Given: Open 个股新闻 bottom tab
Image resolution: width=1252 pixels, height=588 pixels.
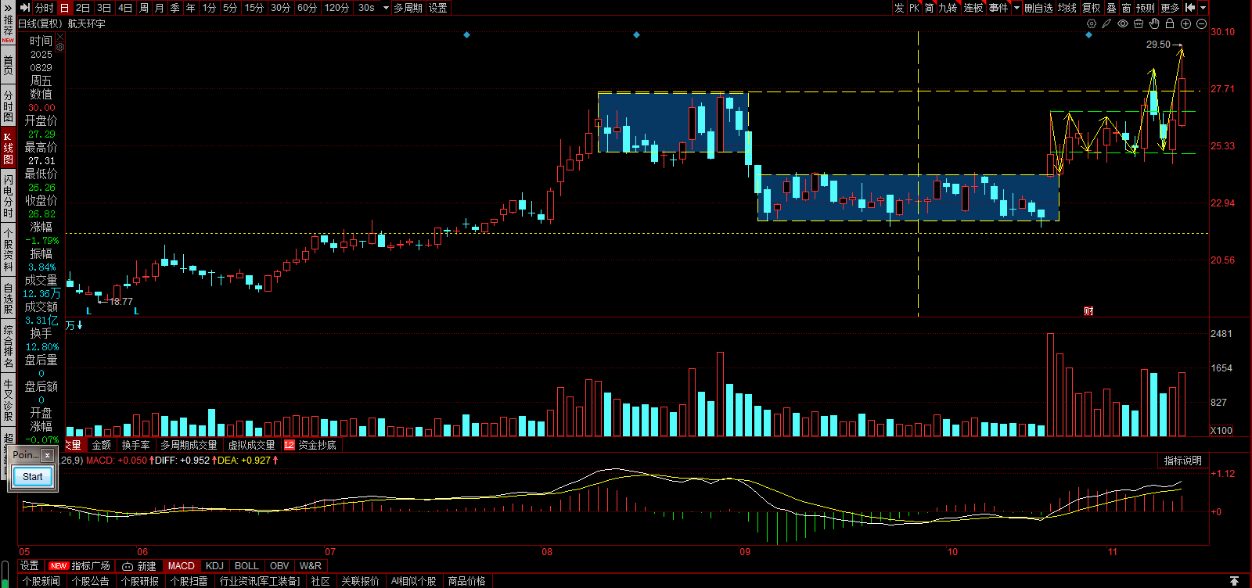Looking at the screenshot, I should pyautogui.click(x=41, y=581).
